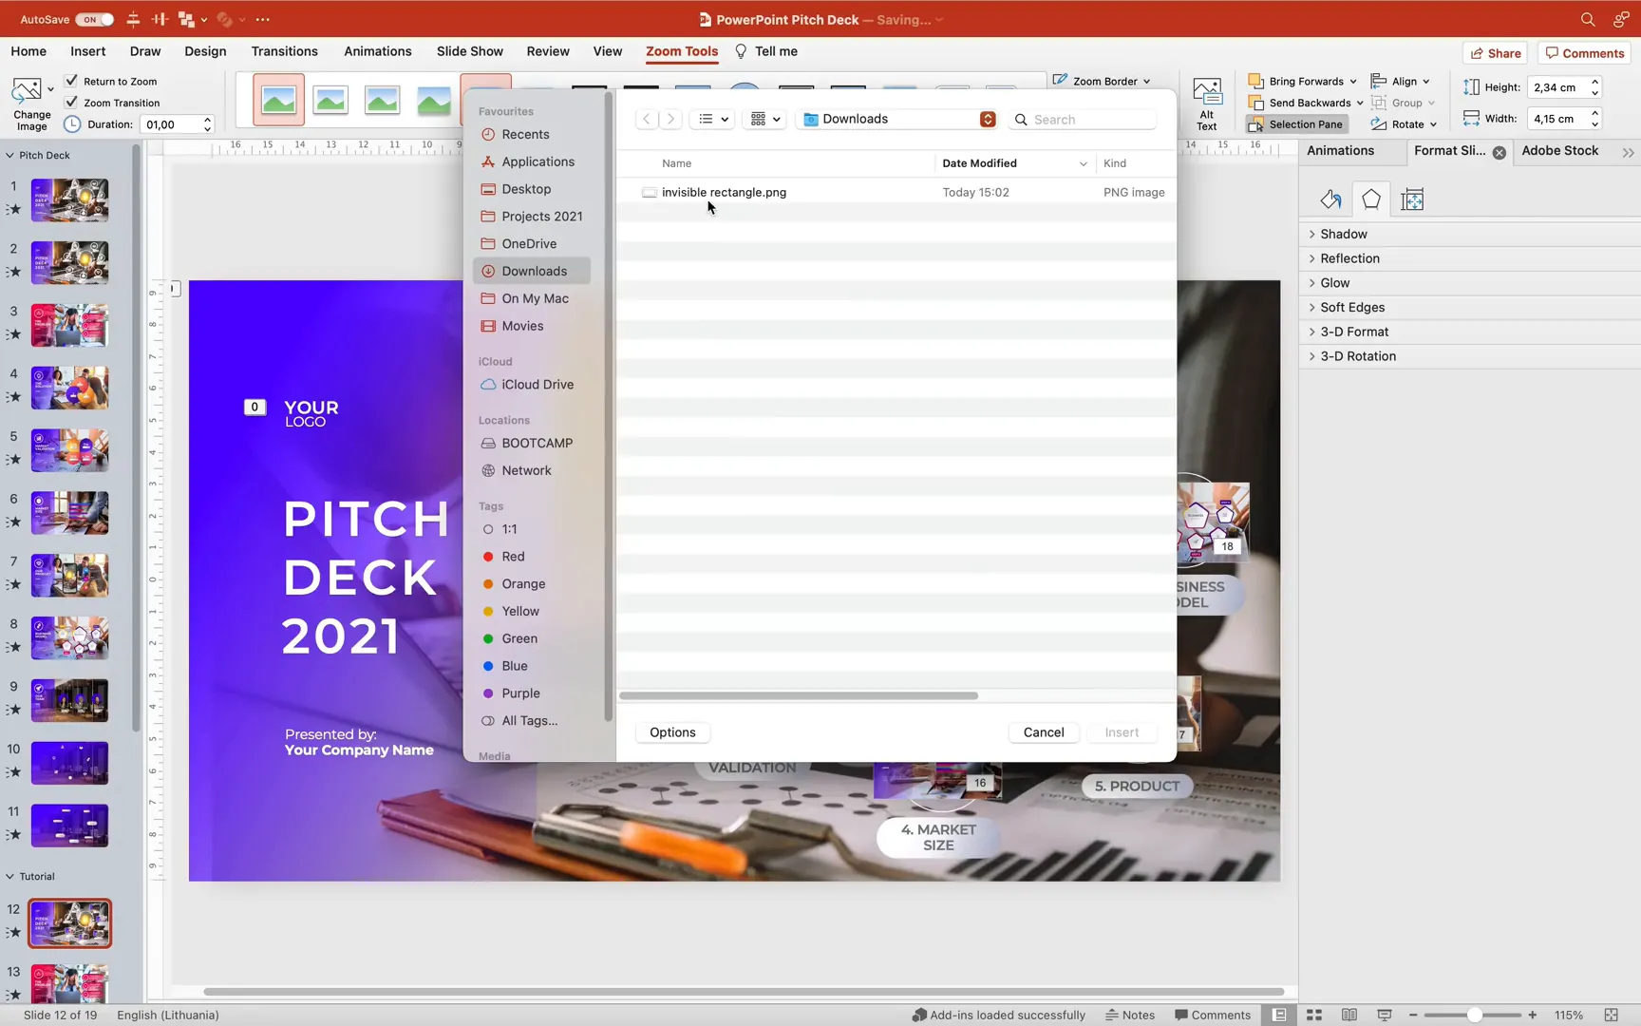Expand the Shadow section in Format pane
1641x1026 pixels.
click(x=1343, y=234)
